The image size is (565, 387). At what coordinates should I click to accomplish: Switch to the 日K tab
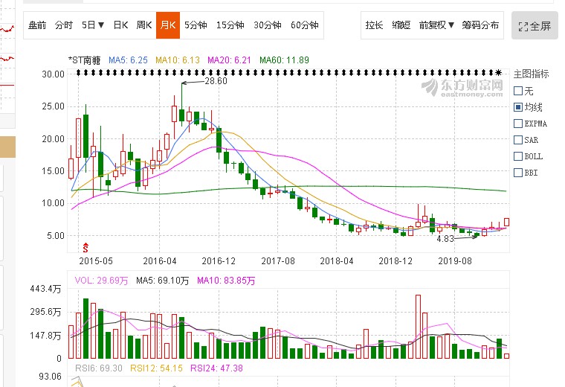120,25
